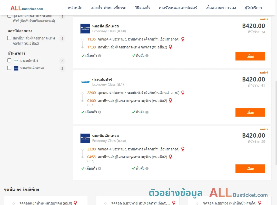The image size is (277, 205).
Task: Click map pin beside 04:55 arrival station
Action: [171, 157]
